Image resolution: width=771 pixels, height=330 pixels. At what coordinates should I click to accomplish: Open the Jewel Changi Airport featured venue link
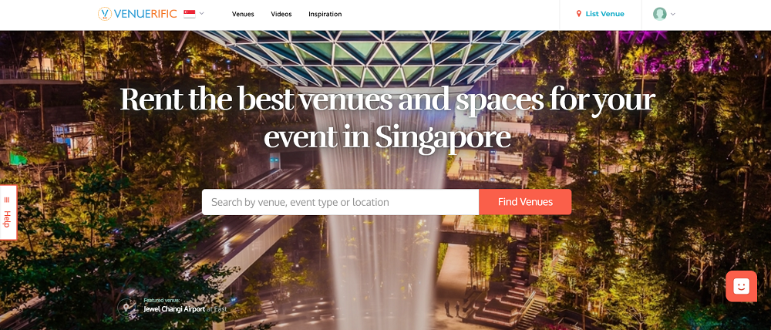174,309
